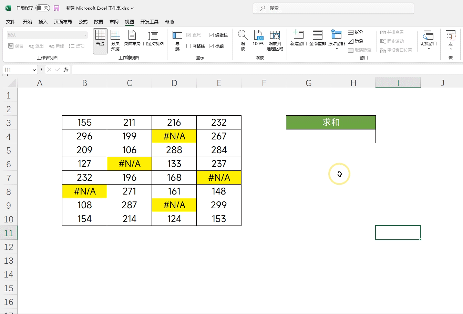Expand the Name Box dropdown arrow

point(34,70)
